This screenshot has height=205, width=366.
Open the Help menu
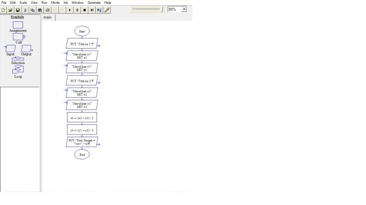[108, 3]
